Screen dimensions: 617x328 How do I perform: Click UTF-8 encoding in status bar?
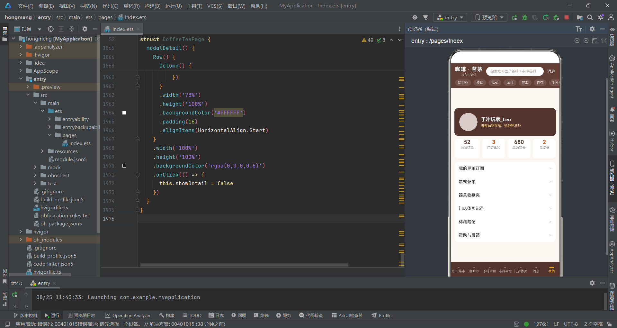point(571,324)
